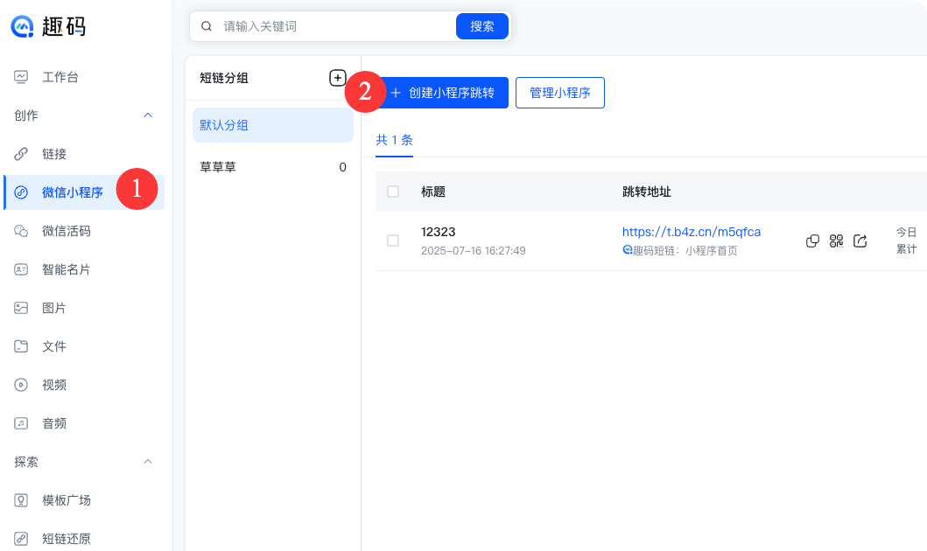The height and width of the screenshot is (551, 927).
Task: Click the 创建小程序跳转 button
Action: coord(442,93)
